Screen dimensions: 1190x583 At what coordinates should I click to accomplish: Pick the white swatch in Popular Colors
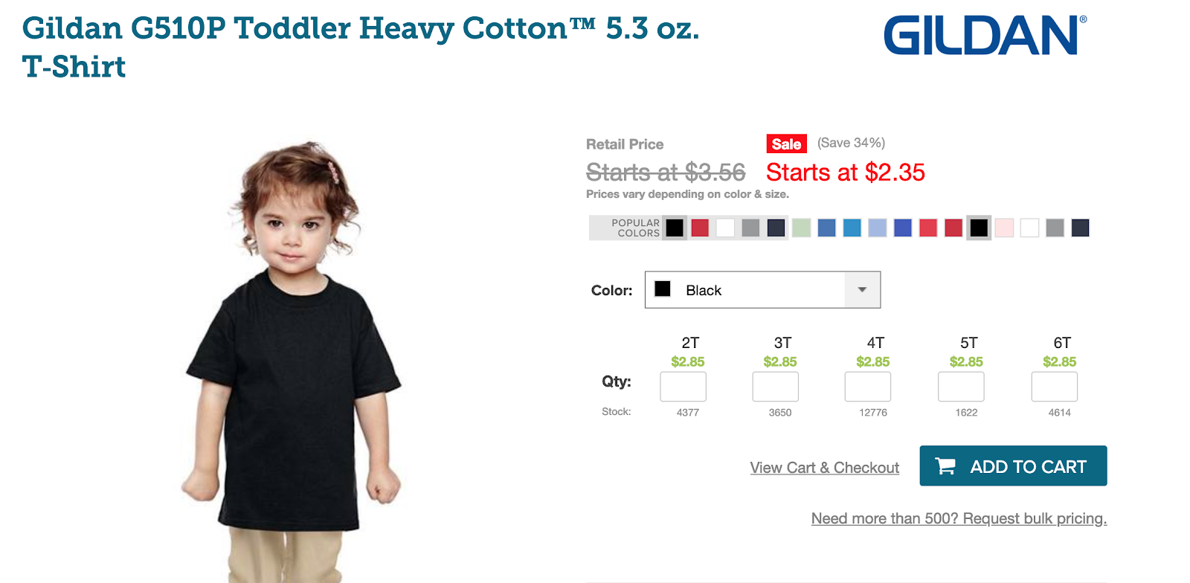pyautogui.click(x=725, y=228)
